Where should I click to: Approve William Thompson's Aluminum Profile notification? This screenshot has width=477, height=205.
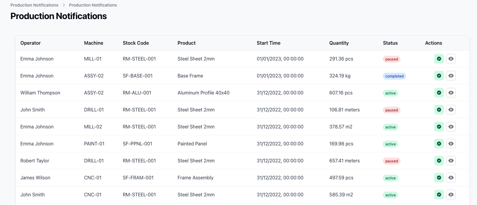point(439,93)
